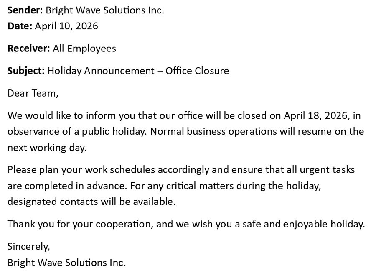
Task: Click the bold 'Receiver:' label
Action: 29,49
